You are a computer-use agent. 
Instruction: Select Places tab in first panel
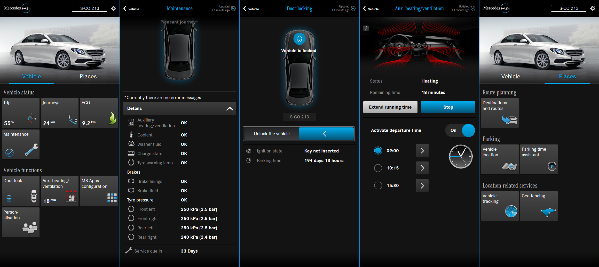(x=88, y=76)
